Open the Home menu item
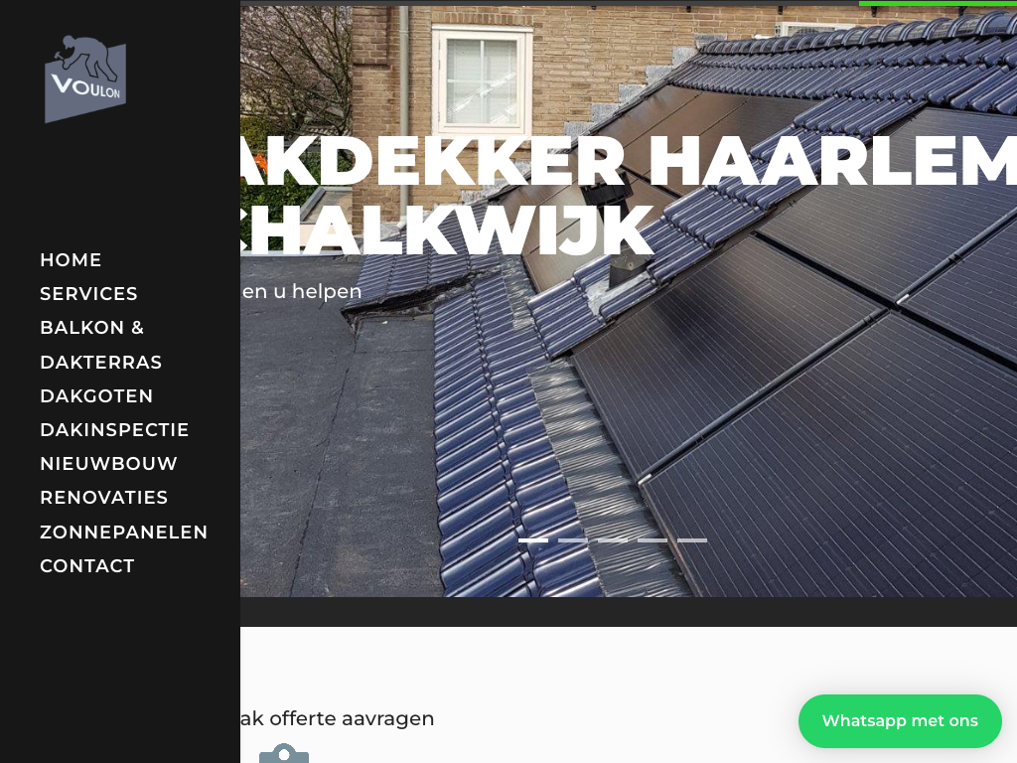 click(71, 260)
